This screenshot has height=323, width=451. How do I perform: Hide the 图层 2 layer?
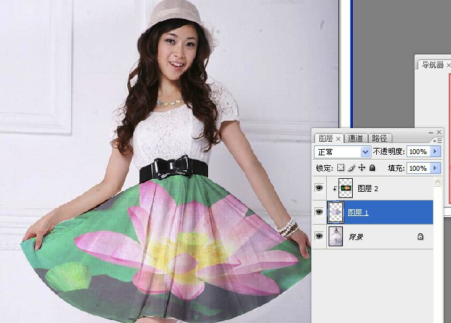319,188
